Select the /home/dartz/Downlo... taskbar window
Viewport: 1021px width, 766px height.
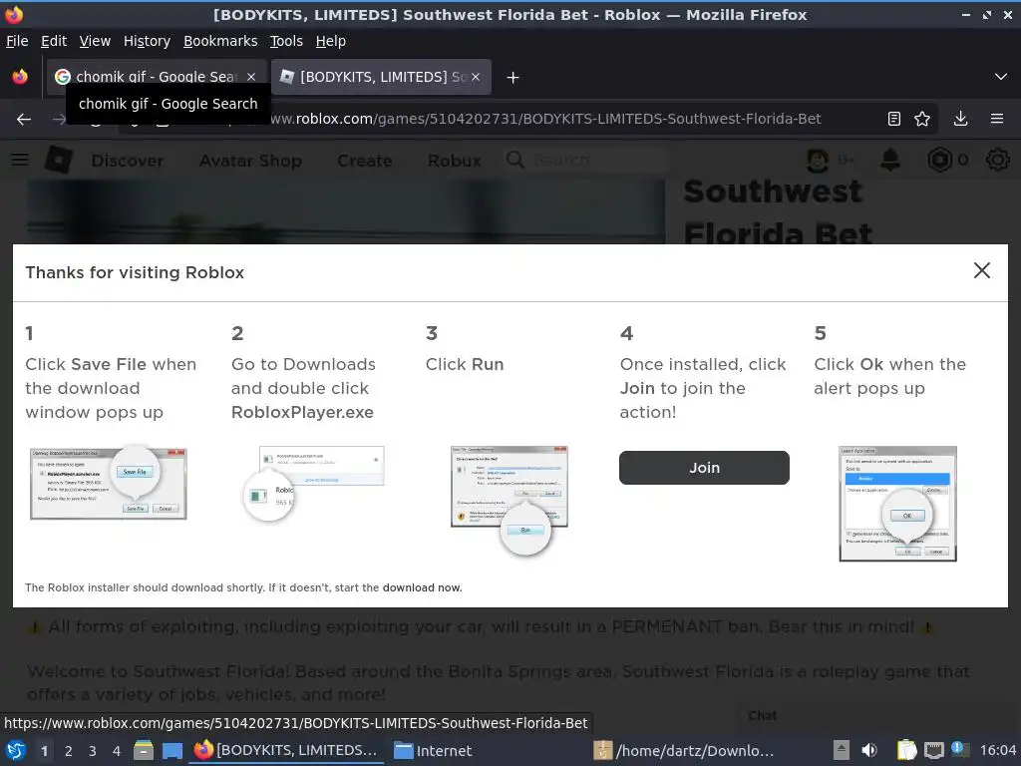tap(685, 750)
